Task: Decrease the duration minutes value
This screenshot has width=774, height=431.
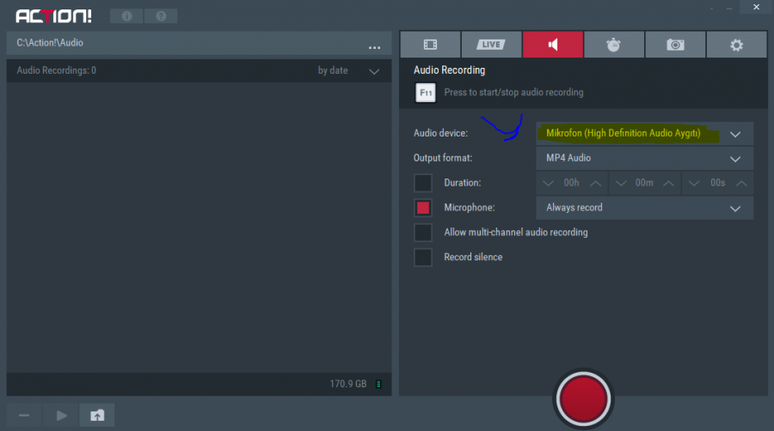Action: click(621, 183)
